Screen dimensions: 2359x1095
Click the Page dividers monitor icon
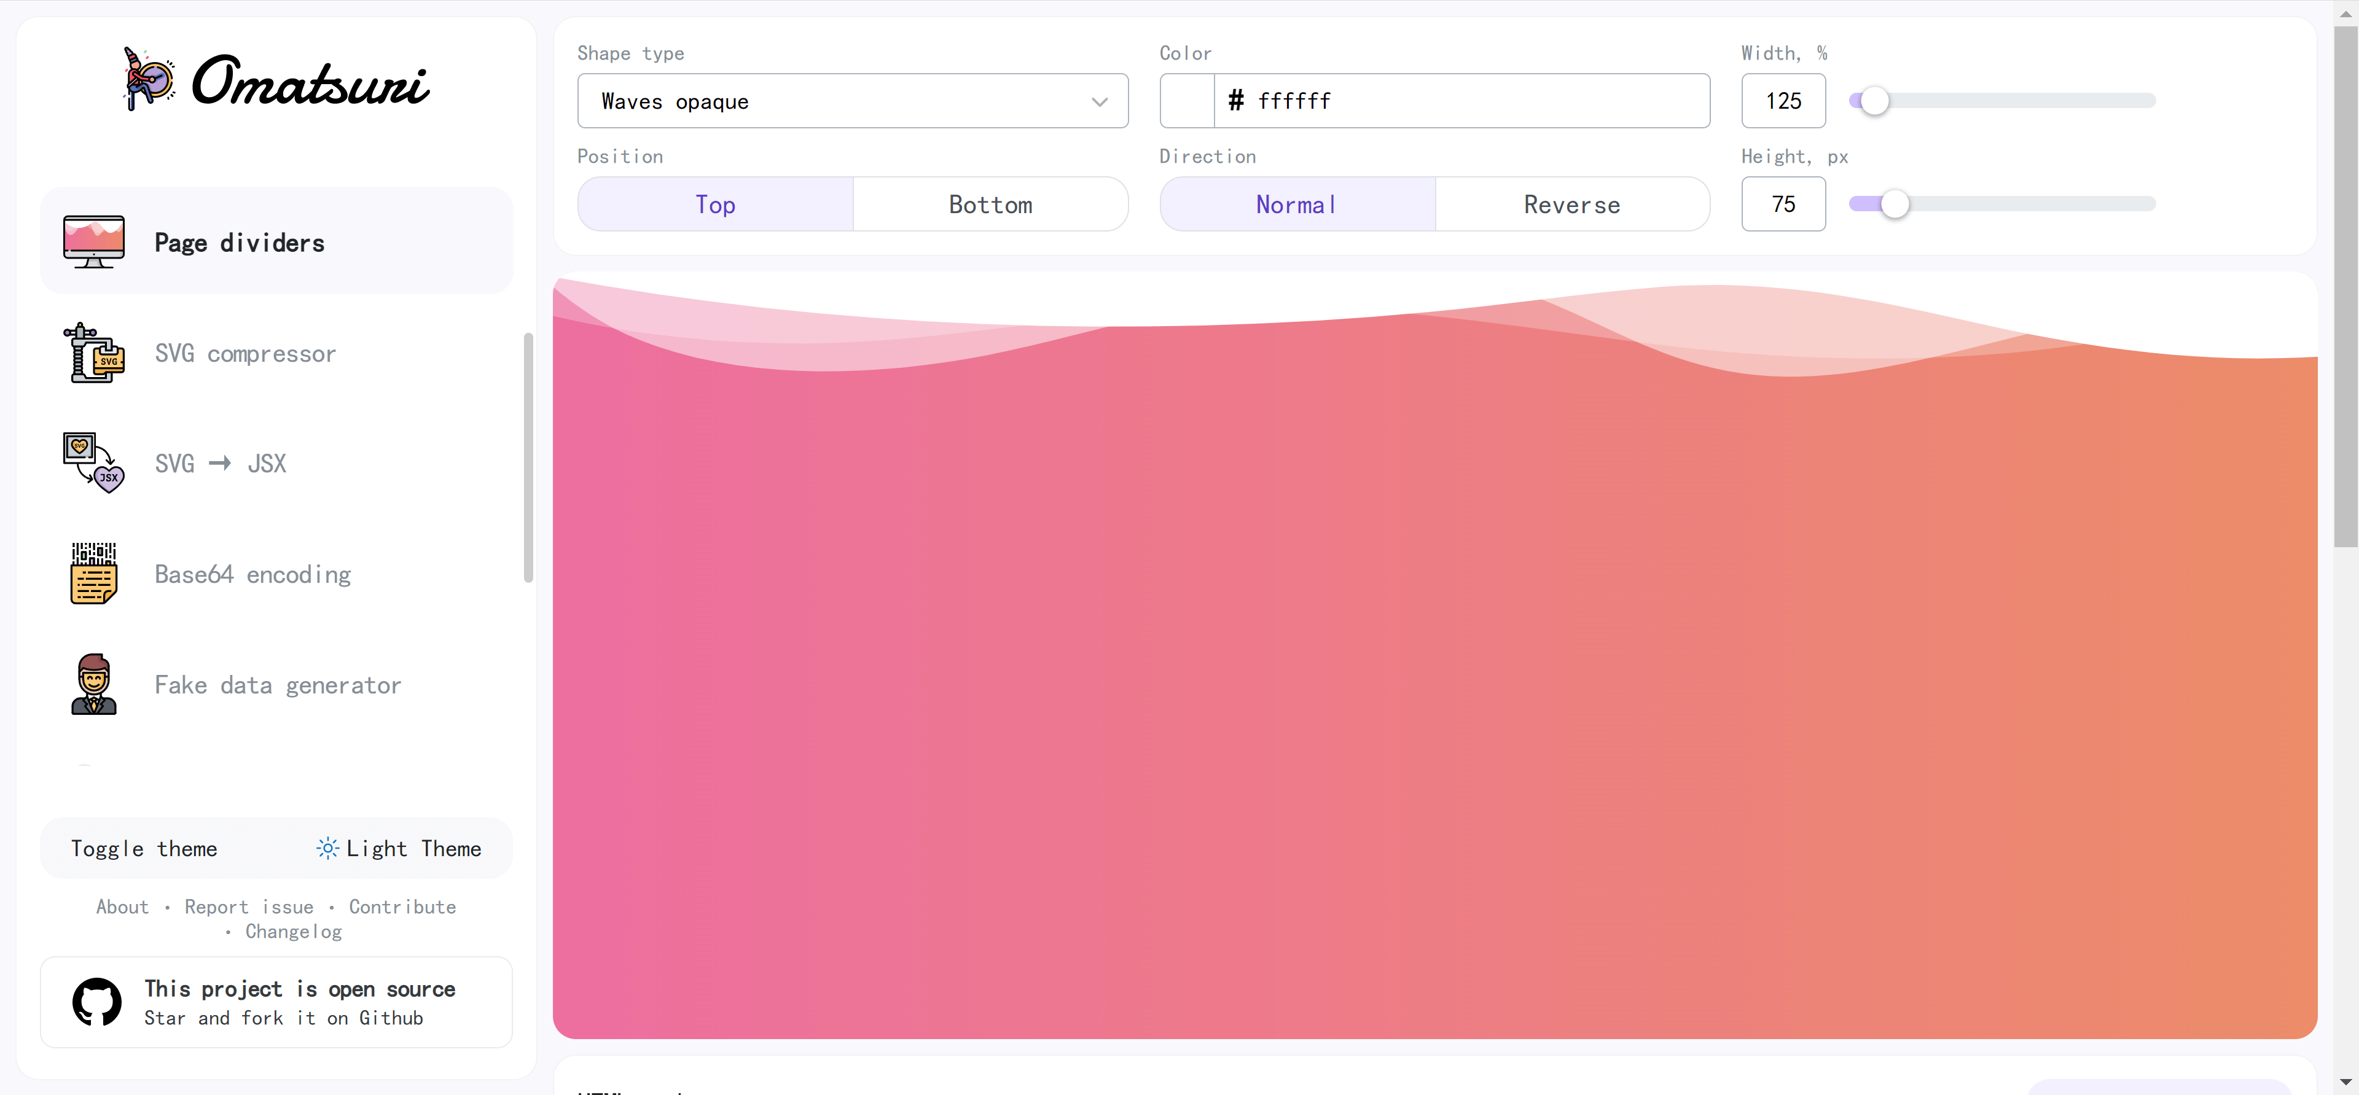click(93, 242)
